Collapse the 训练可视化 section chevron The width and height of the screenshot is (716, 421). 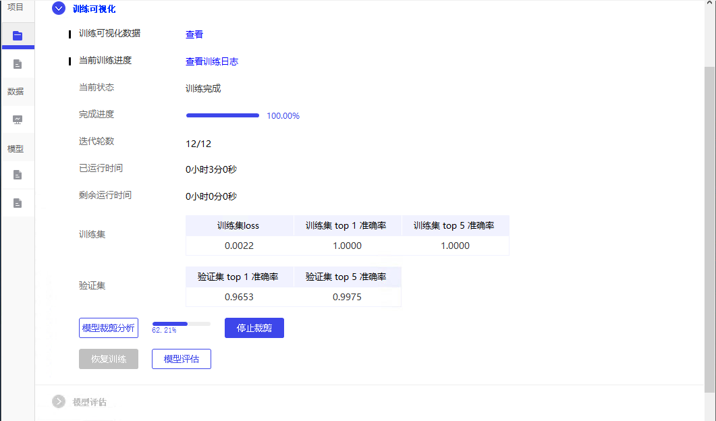point(59,9)
